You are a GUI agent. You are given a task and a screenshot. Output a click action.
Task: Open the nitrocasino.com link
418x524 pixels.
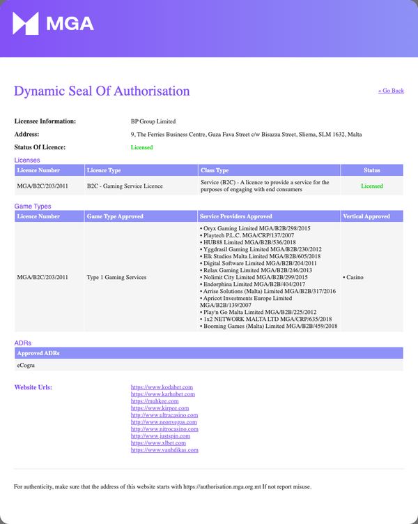click(x=164, y=429)
